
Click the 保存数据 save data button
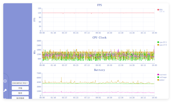[x=20, y=98]
